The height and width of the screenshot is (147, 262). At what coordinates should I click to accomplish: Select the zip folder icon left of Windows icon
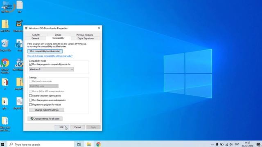[x=5, y=26]
